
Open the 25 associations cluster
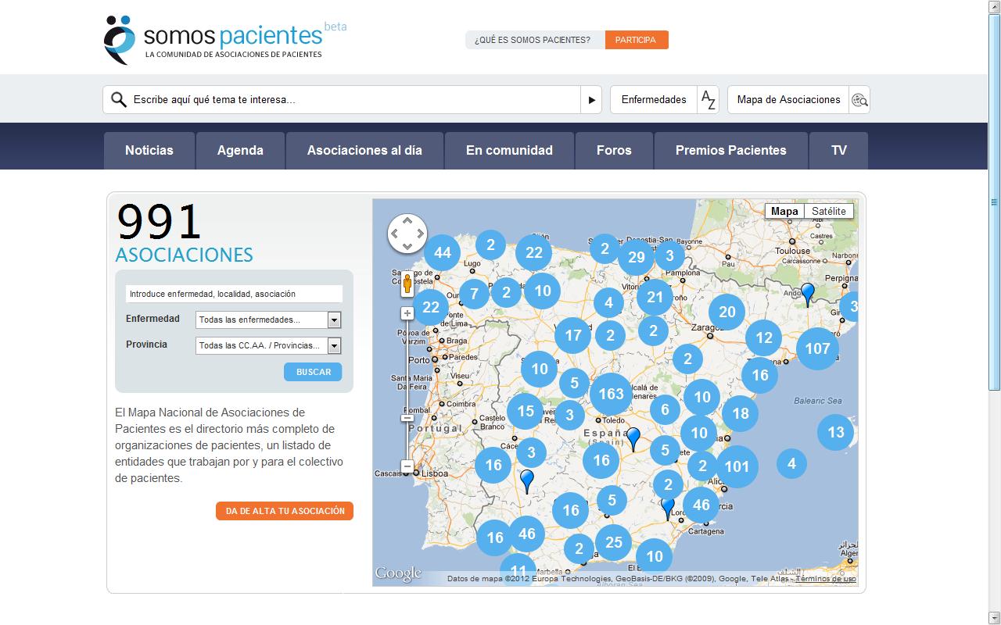point(614,541)
